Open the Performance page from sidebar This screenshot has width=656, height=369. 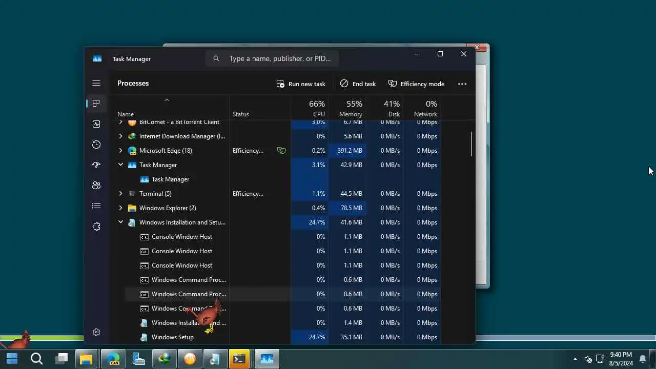pyautogui.click(x=96, y=124)
